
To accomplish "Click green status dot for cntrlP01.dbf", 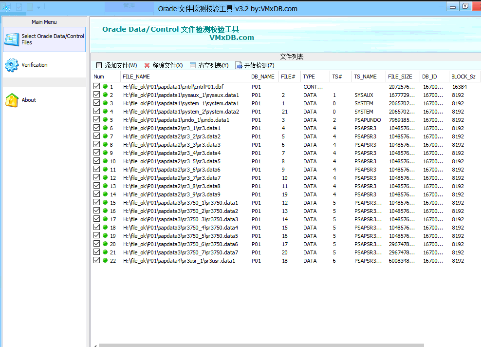I will [105, 86].
